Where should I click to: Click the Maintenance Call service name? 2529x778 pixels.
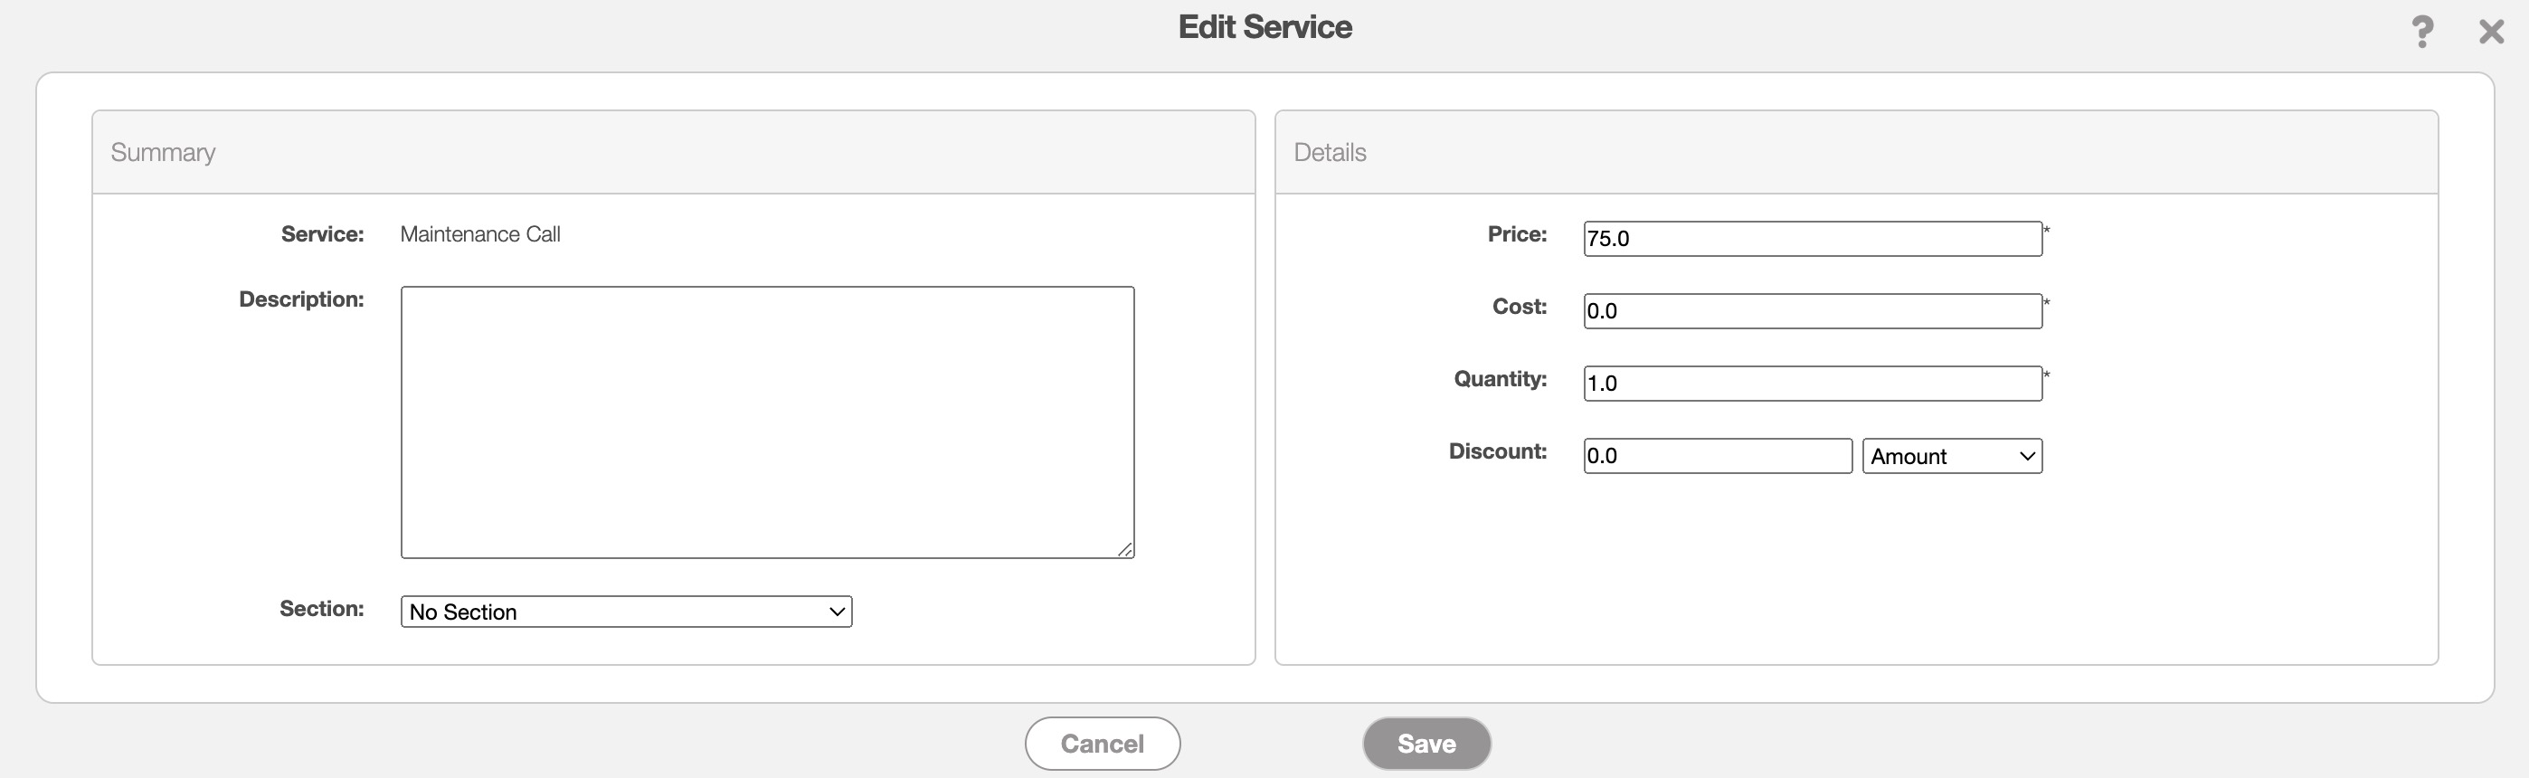[x=480, y=233]
